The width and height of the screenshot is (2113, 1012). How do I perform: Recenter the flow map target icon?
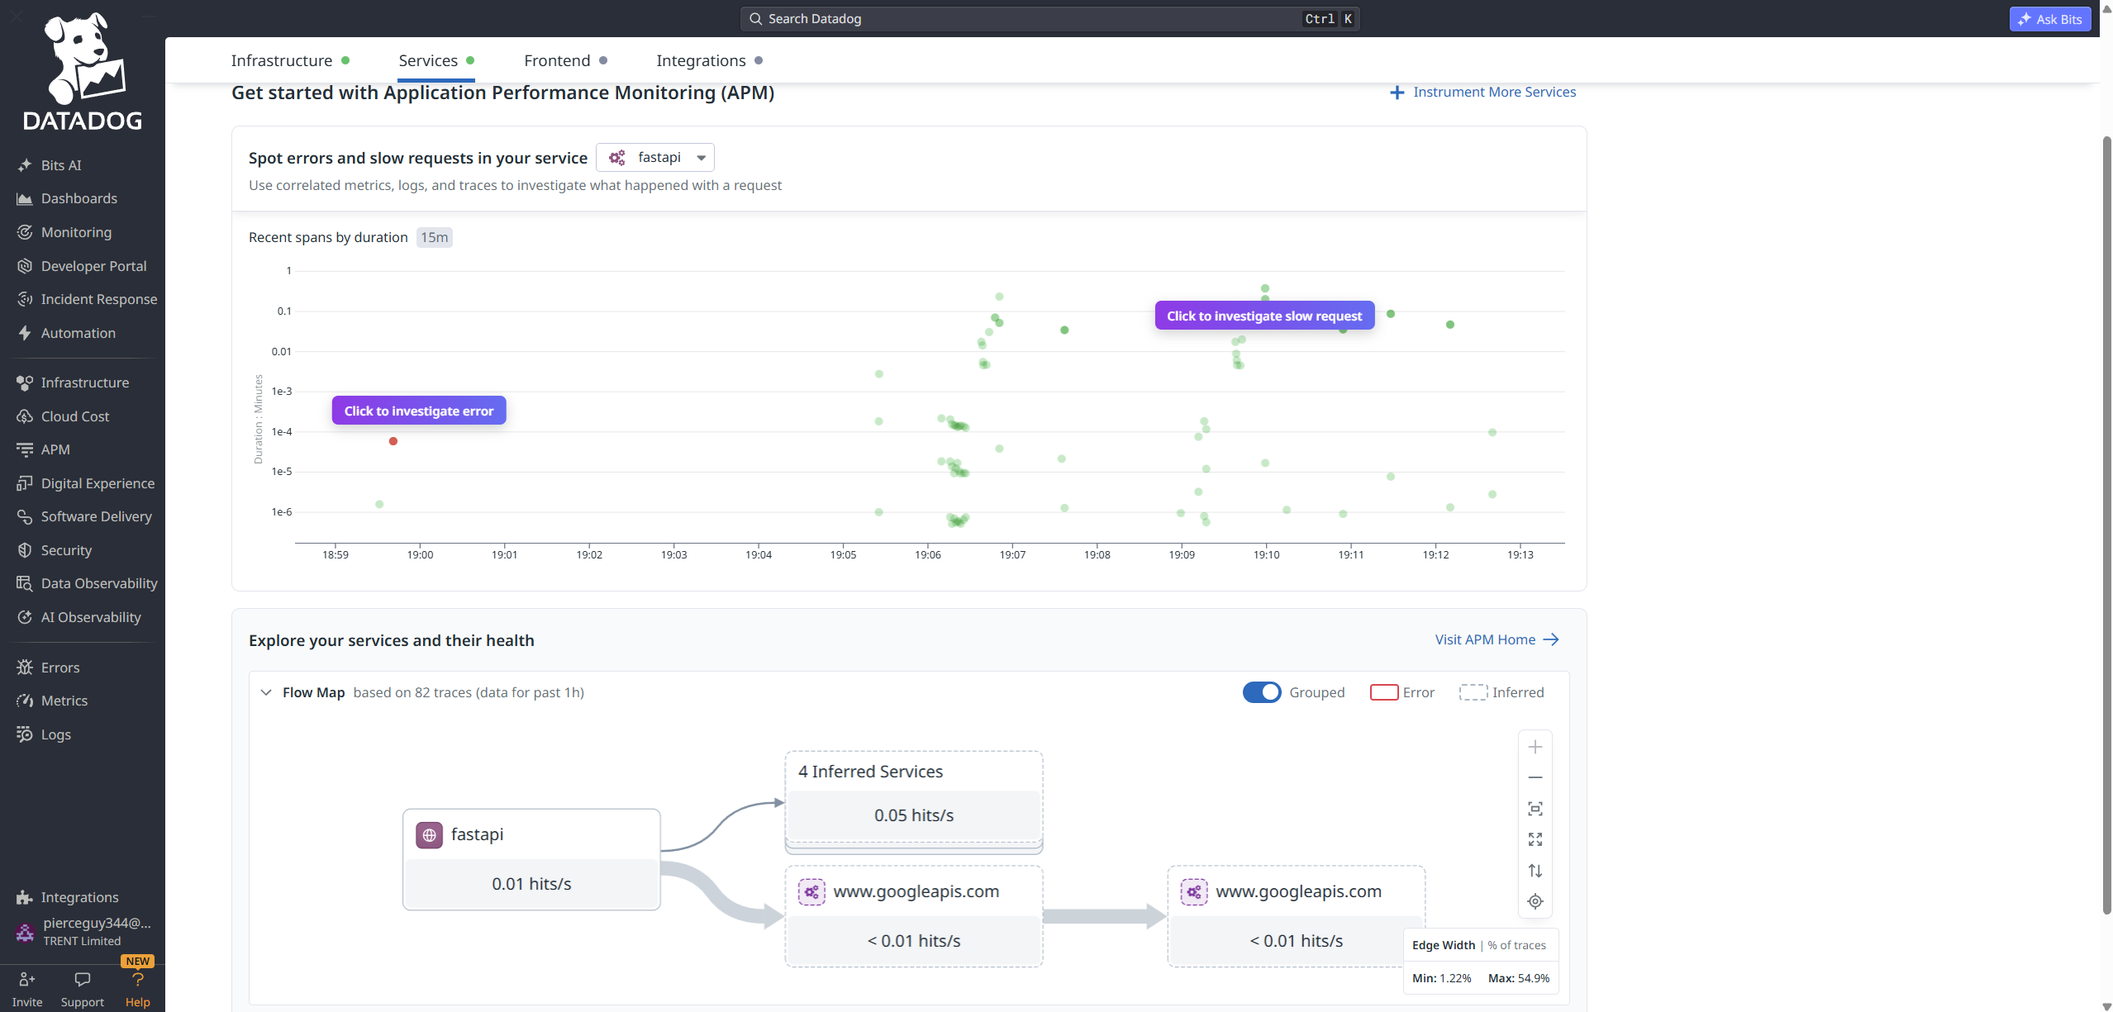pyautogui.click(x=1535, y=901)
